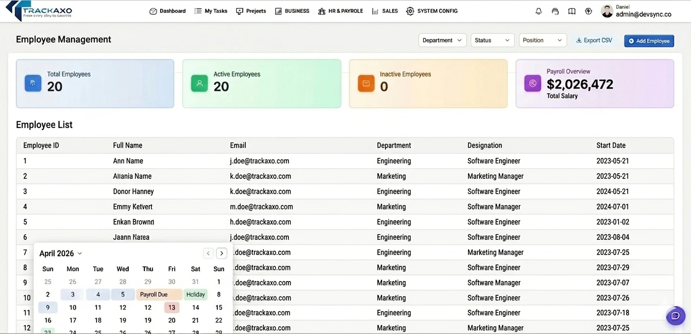Open the Department filter dropdown

pyautogui.click(x=442, y=40)
